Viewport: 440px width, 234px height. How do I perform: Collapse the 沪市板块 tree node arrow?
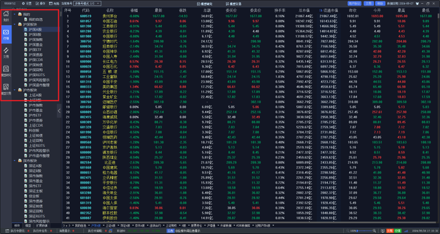click(15, 90)
